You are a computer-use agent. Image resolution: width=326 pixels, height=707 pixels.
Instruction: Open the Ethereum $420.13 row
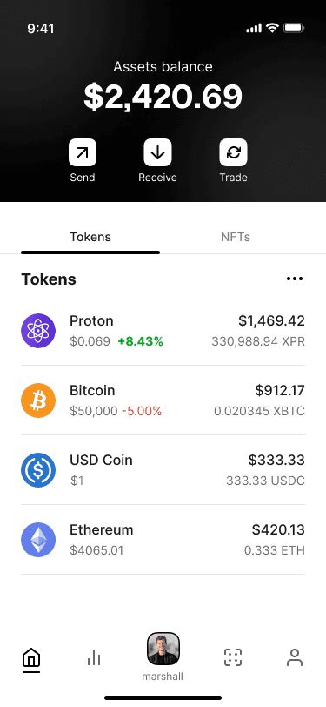coord(163,540)
